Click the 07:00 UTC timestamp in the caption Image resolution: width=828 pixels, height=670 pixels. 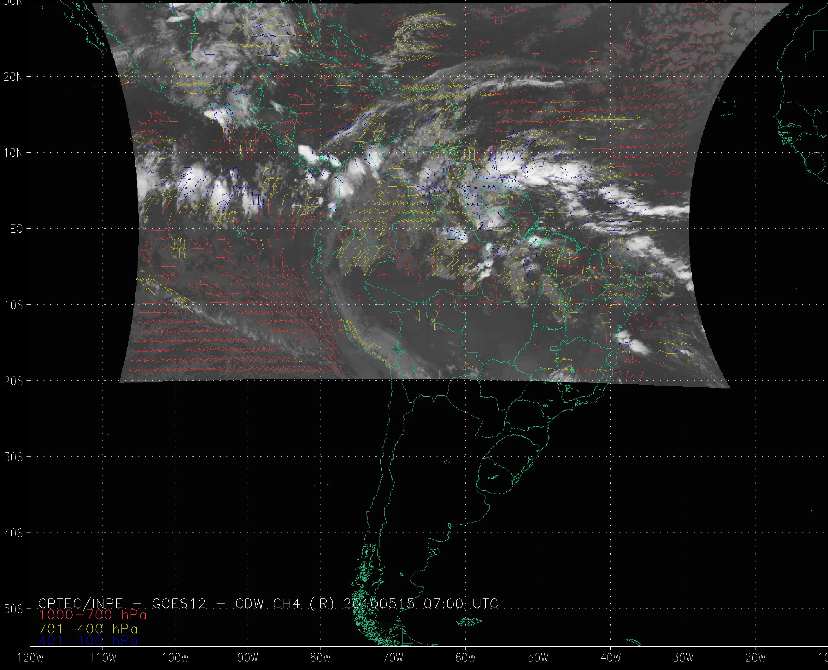pos(459,603)
